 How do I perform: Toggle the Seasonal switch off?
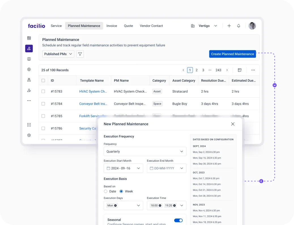pos(178,220)
